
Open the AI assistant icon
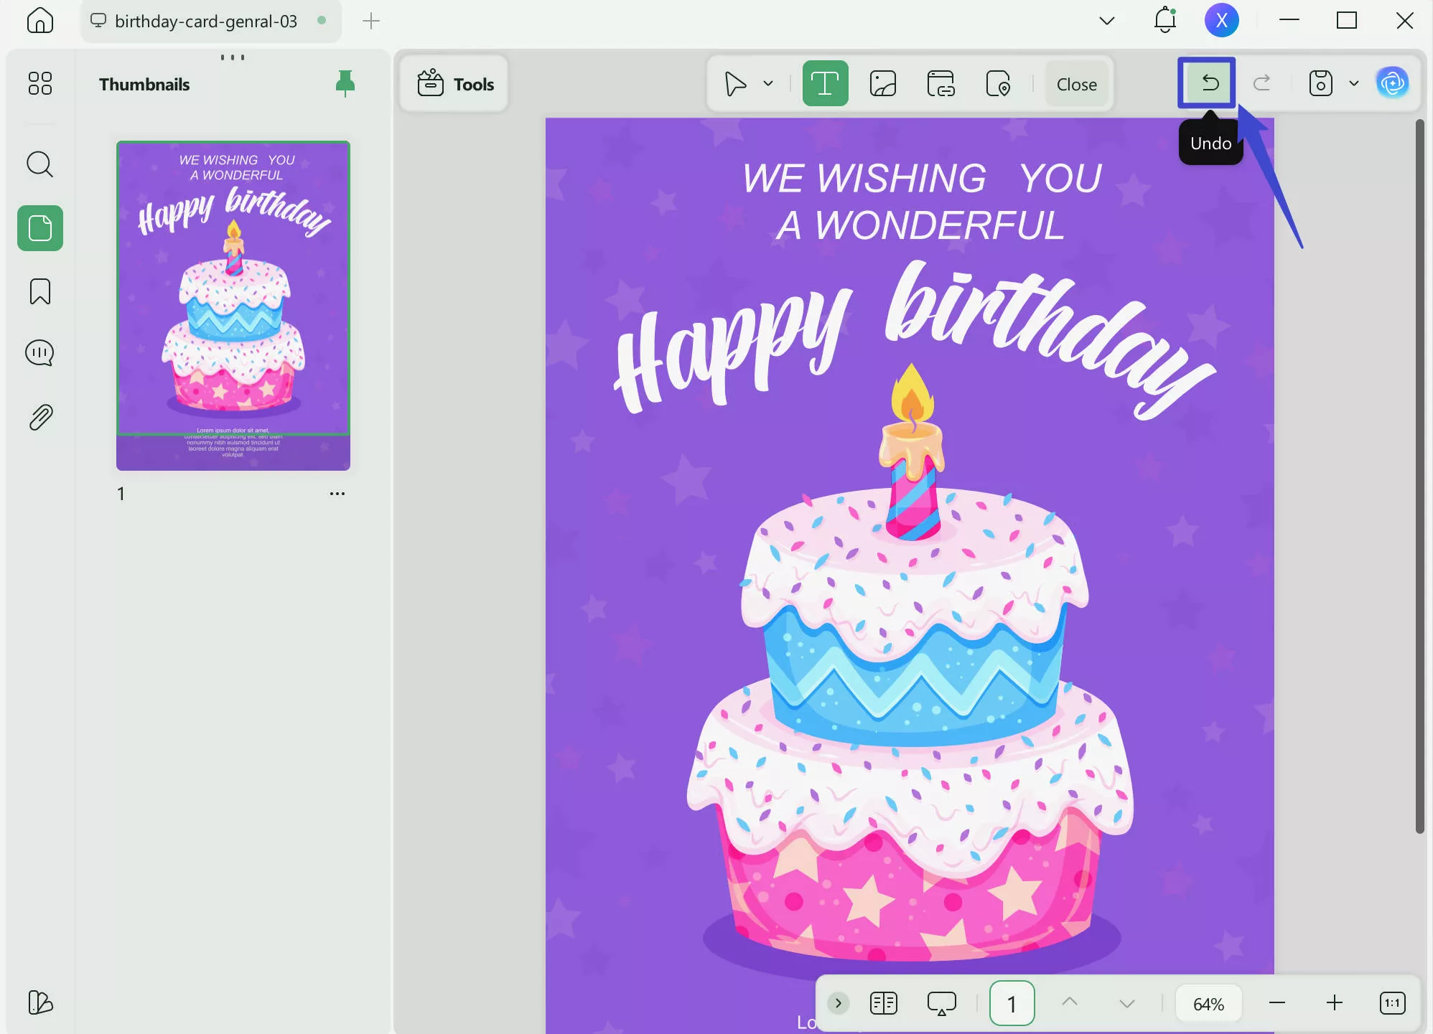click(1392, 83)
